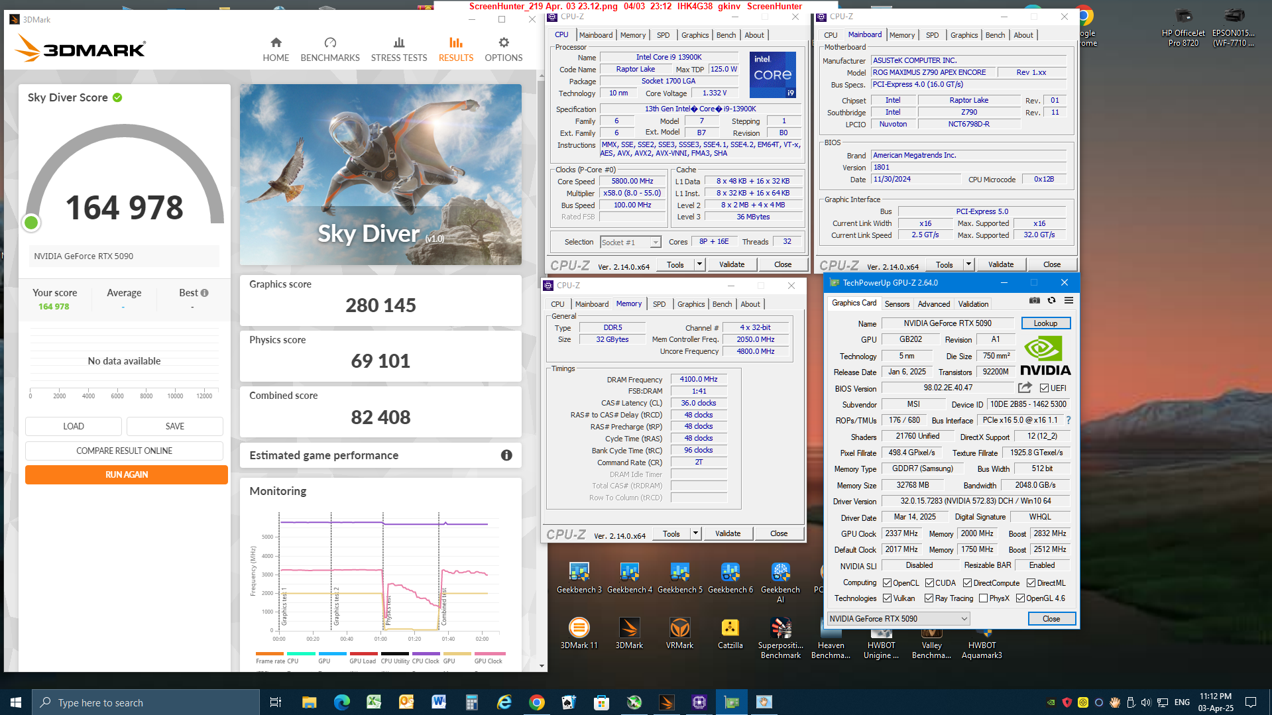
Task: Open HWBOT Aquamark3 desktop shortcut
Action: point(982,641)
